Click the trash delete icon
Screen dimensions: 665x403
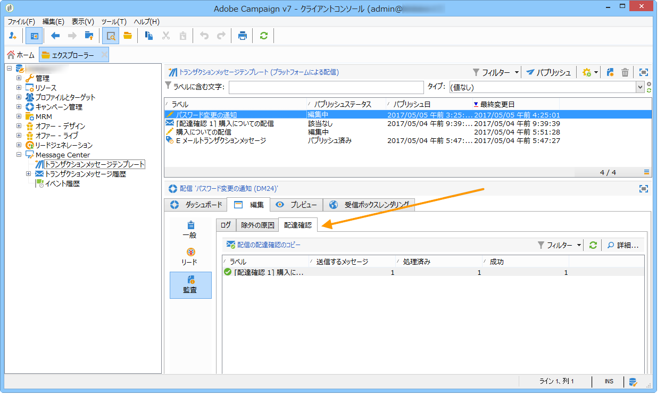pos(625,72)
